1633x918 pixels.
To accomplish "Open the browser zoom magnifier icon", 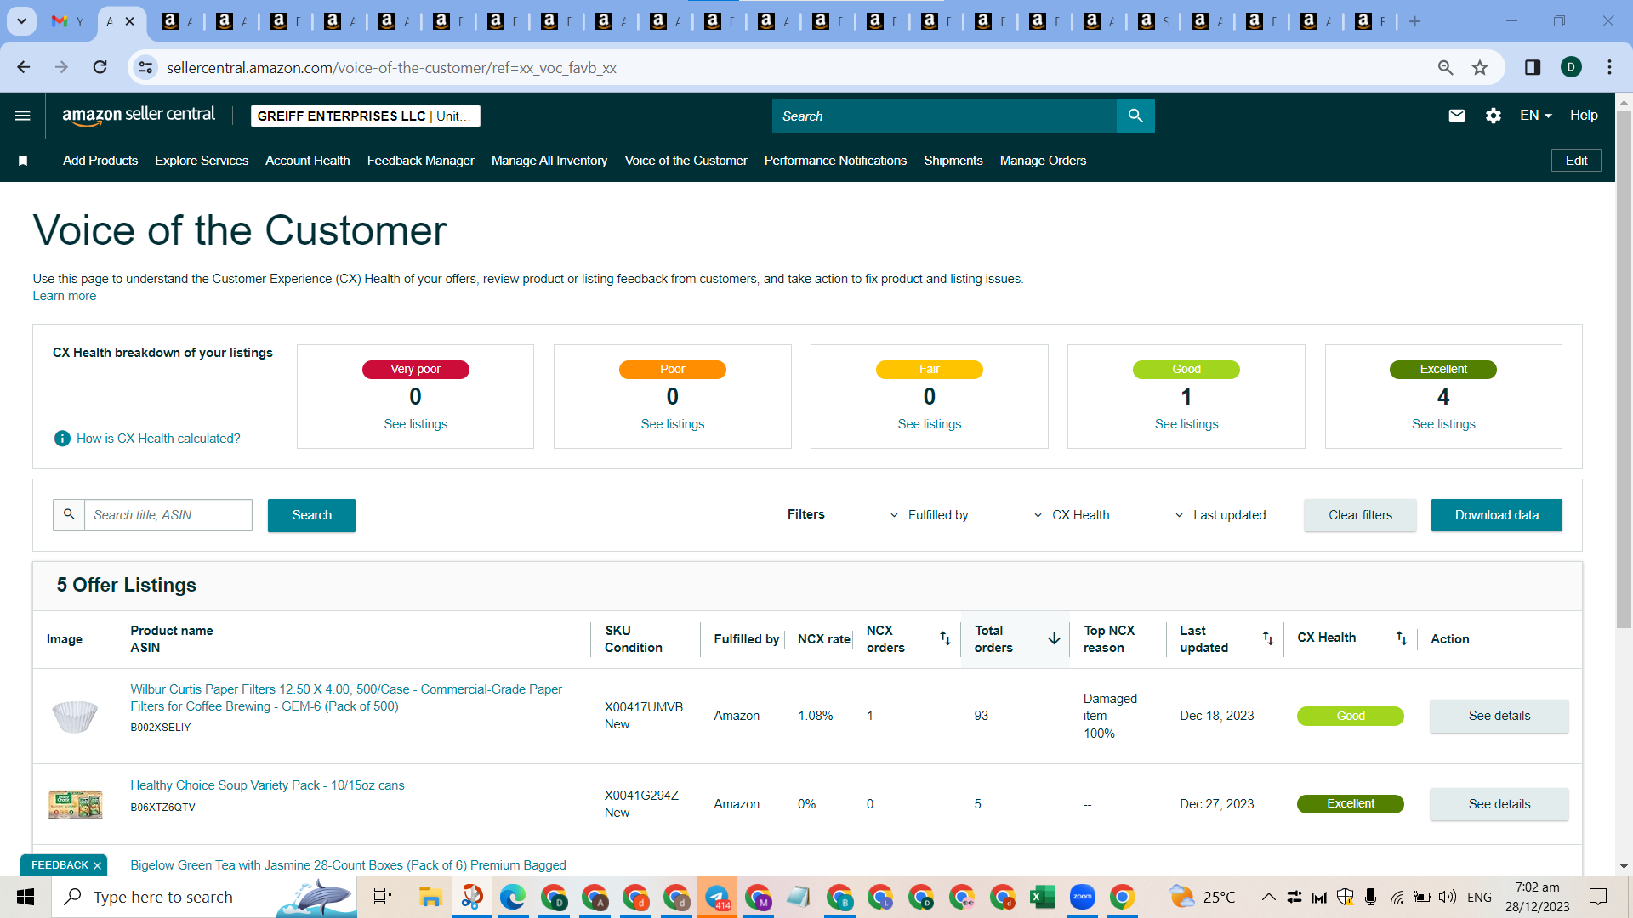I will (1445, 67).
